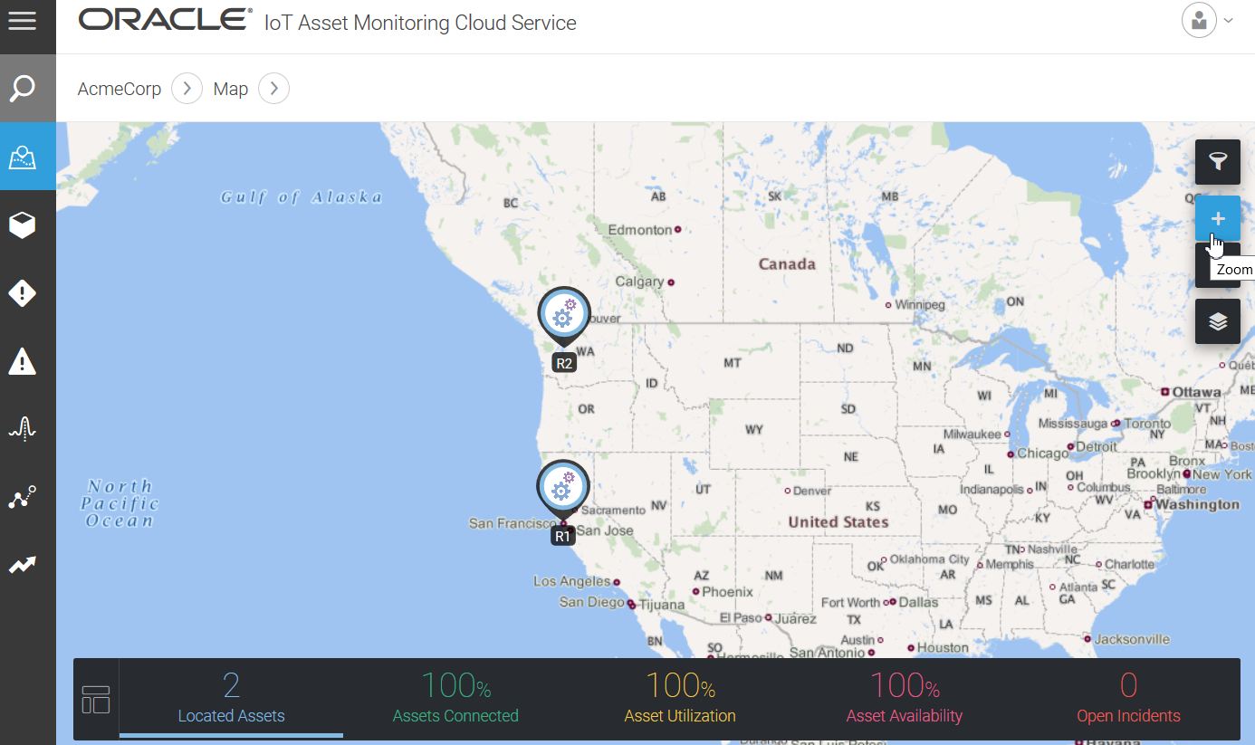
Task: Click the Calgary label on the map
Action: pyautogui.click(x=640, y=282)
